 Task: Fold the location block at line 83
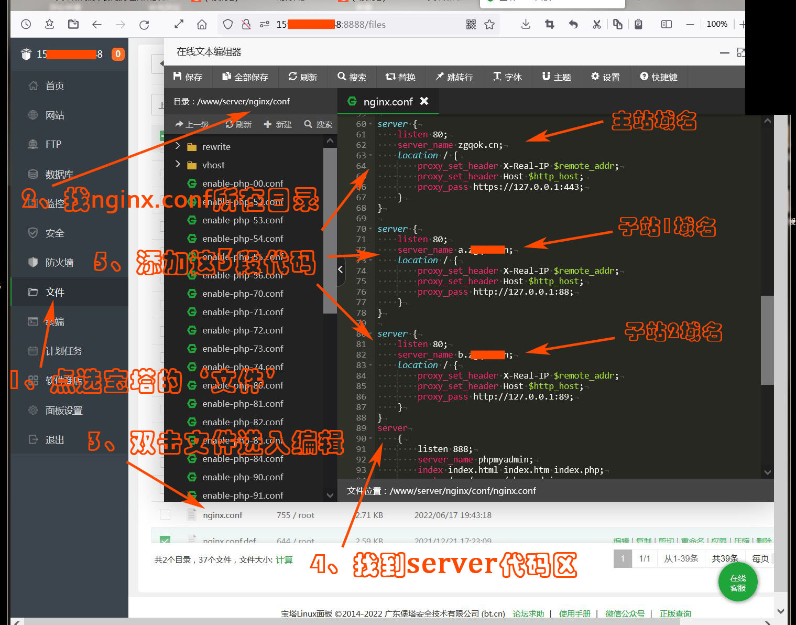pyautogui.click(x=370, y=365)
